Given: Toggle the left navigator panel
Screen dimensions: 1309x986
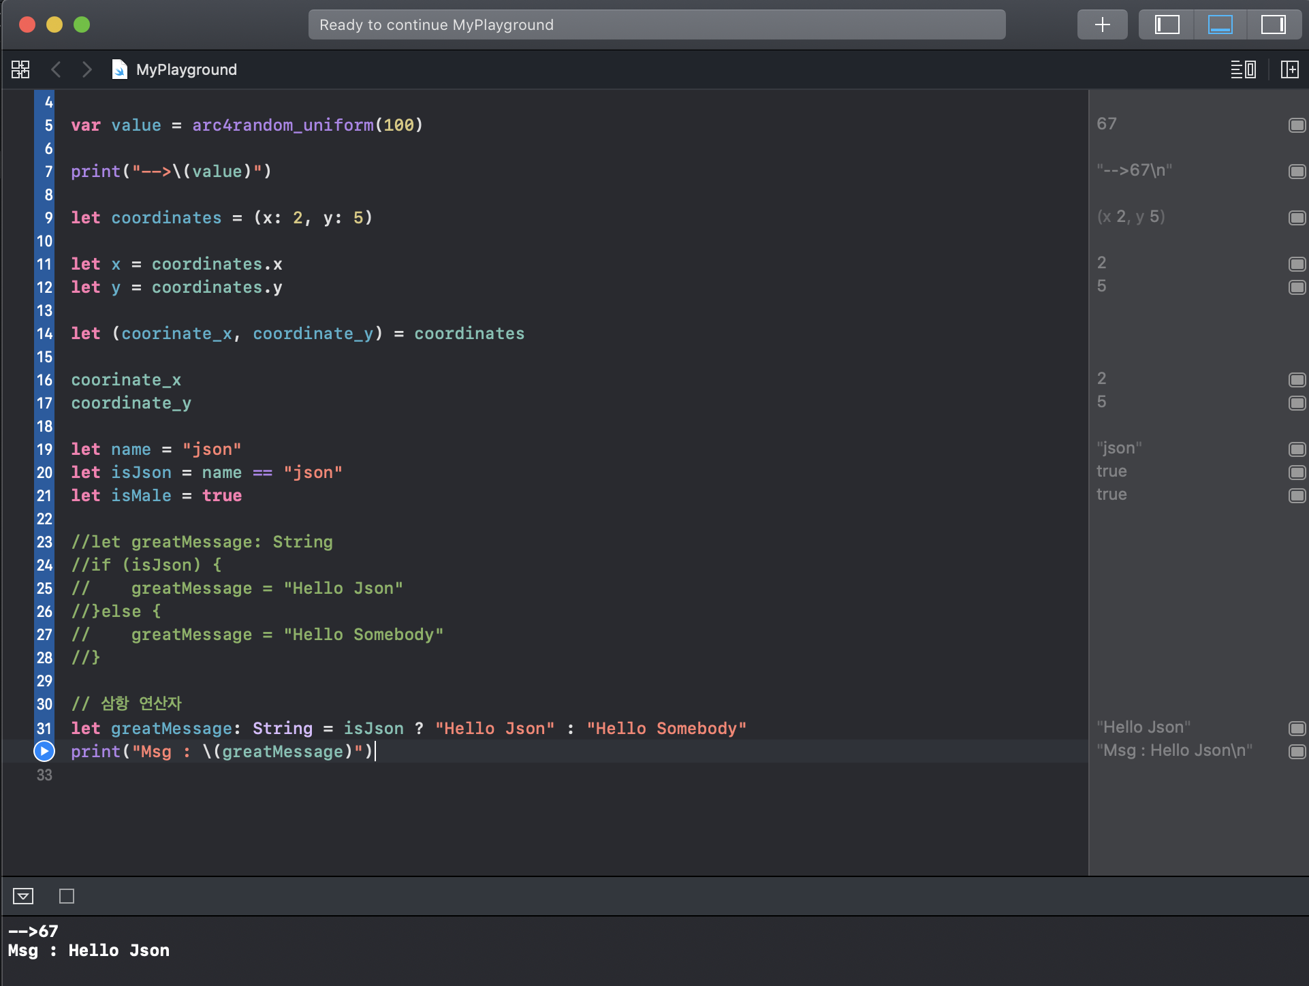Looking at the screenshot, I should click(1167, 25).
